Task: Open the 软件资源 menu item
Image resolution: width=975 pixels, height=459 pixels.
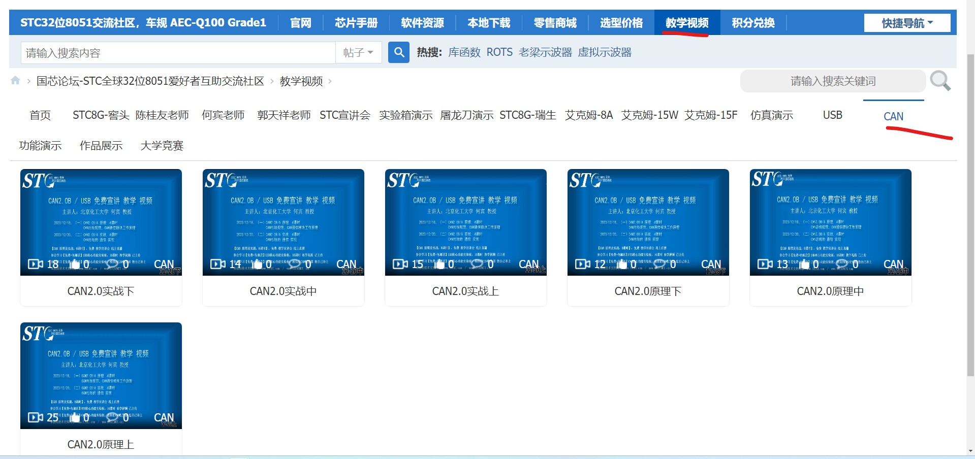Action: click(422, 23)
